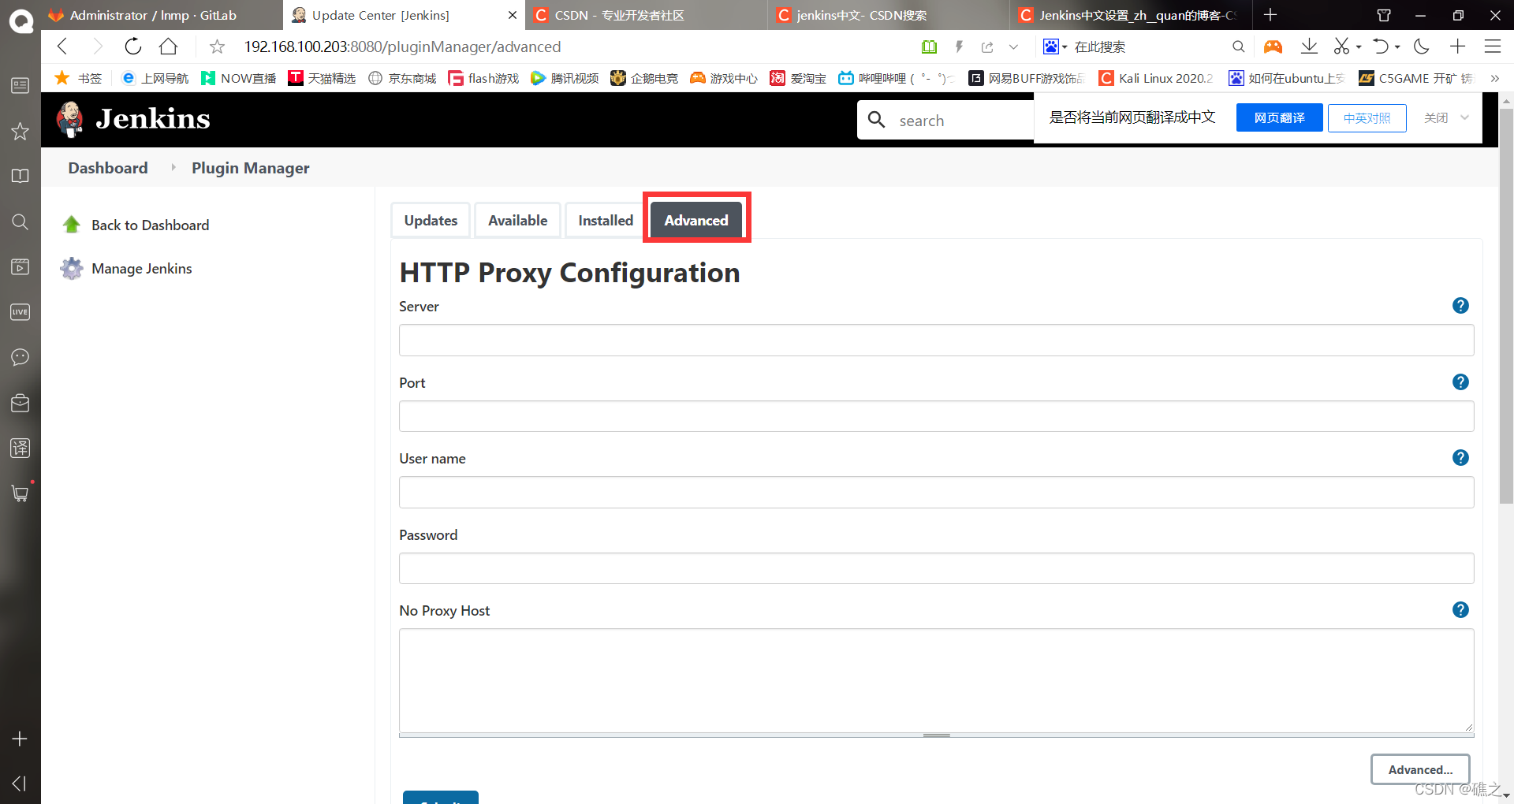
Task: Show help for the User name field
Action: [1460, 457]
